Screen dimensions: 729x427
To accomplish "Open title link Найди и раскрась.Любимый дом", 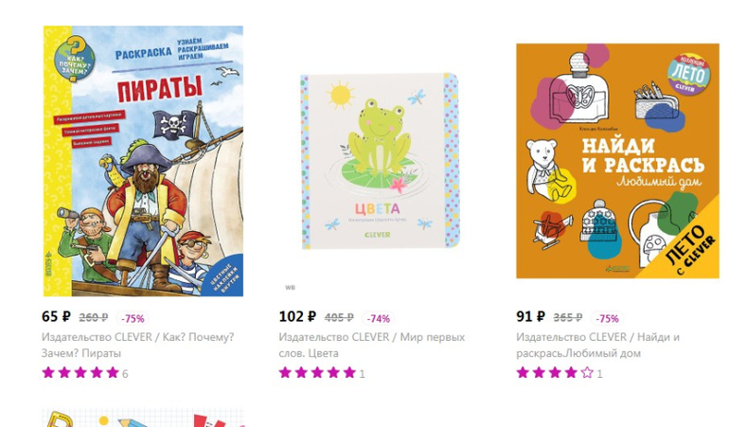I will click(598, 345).
